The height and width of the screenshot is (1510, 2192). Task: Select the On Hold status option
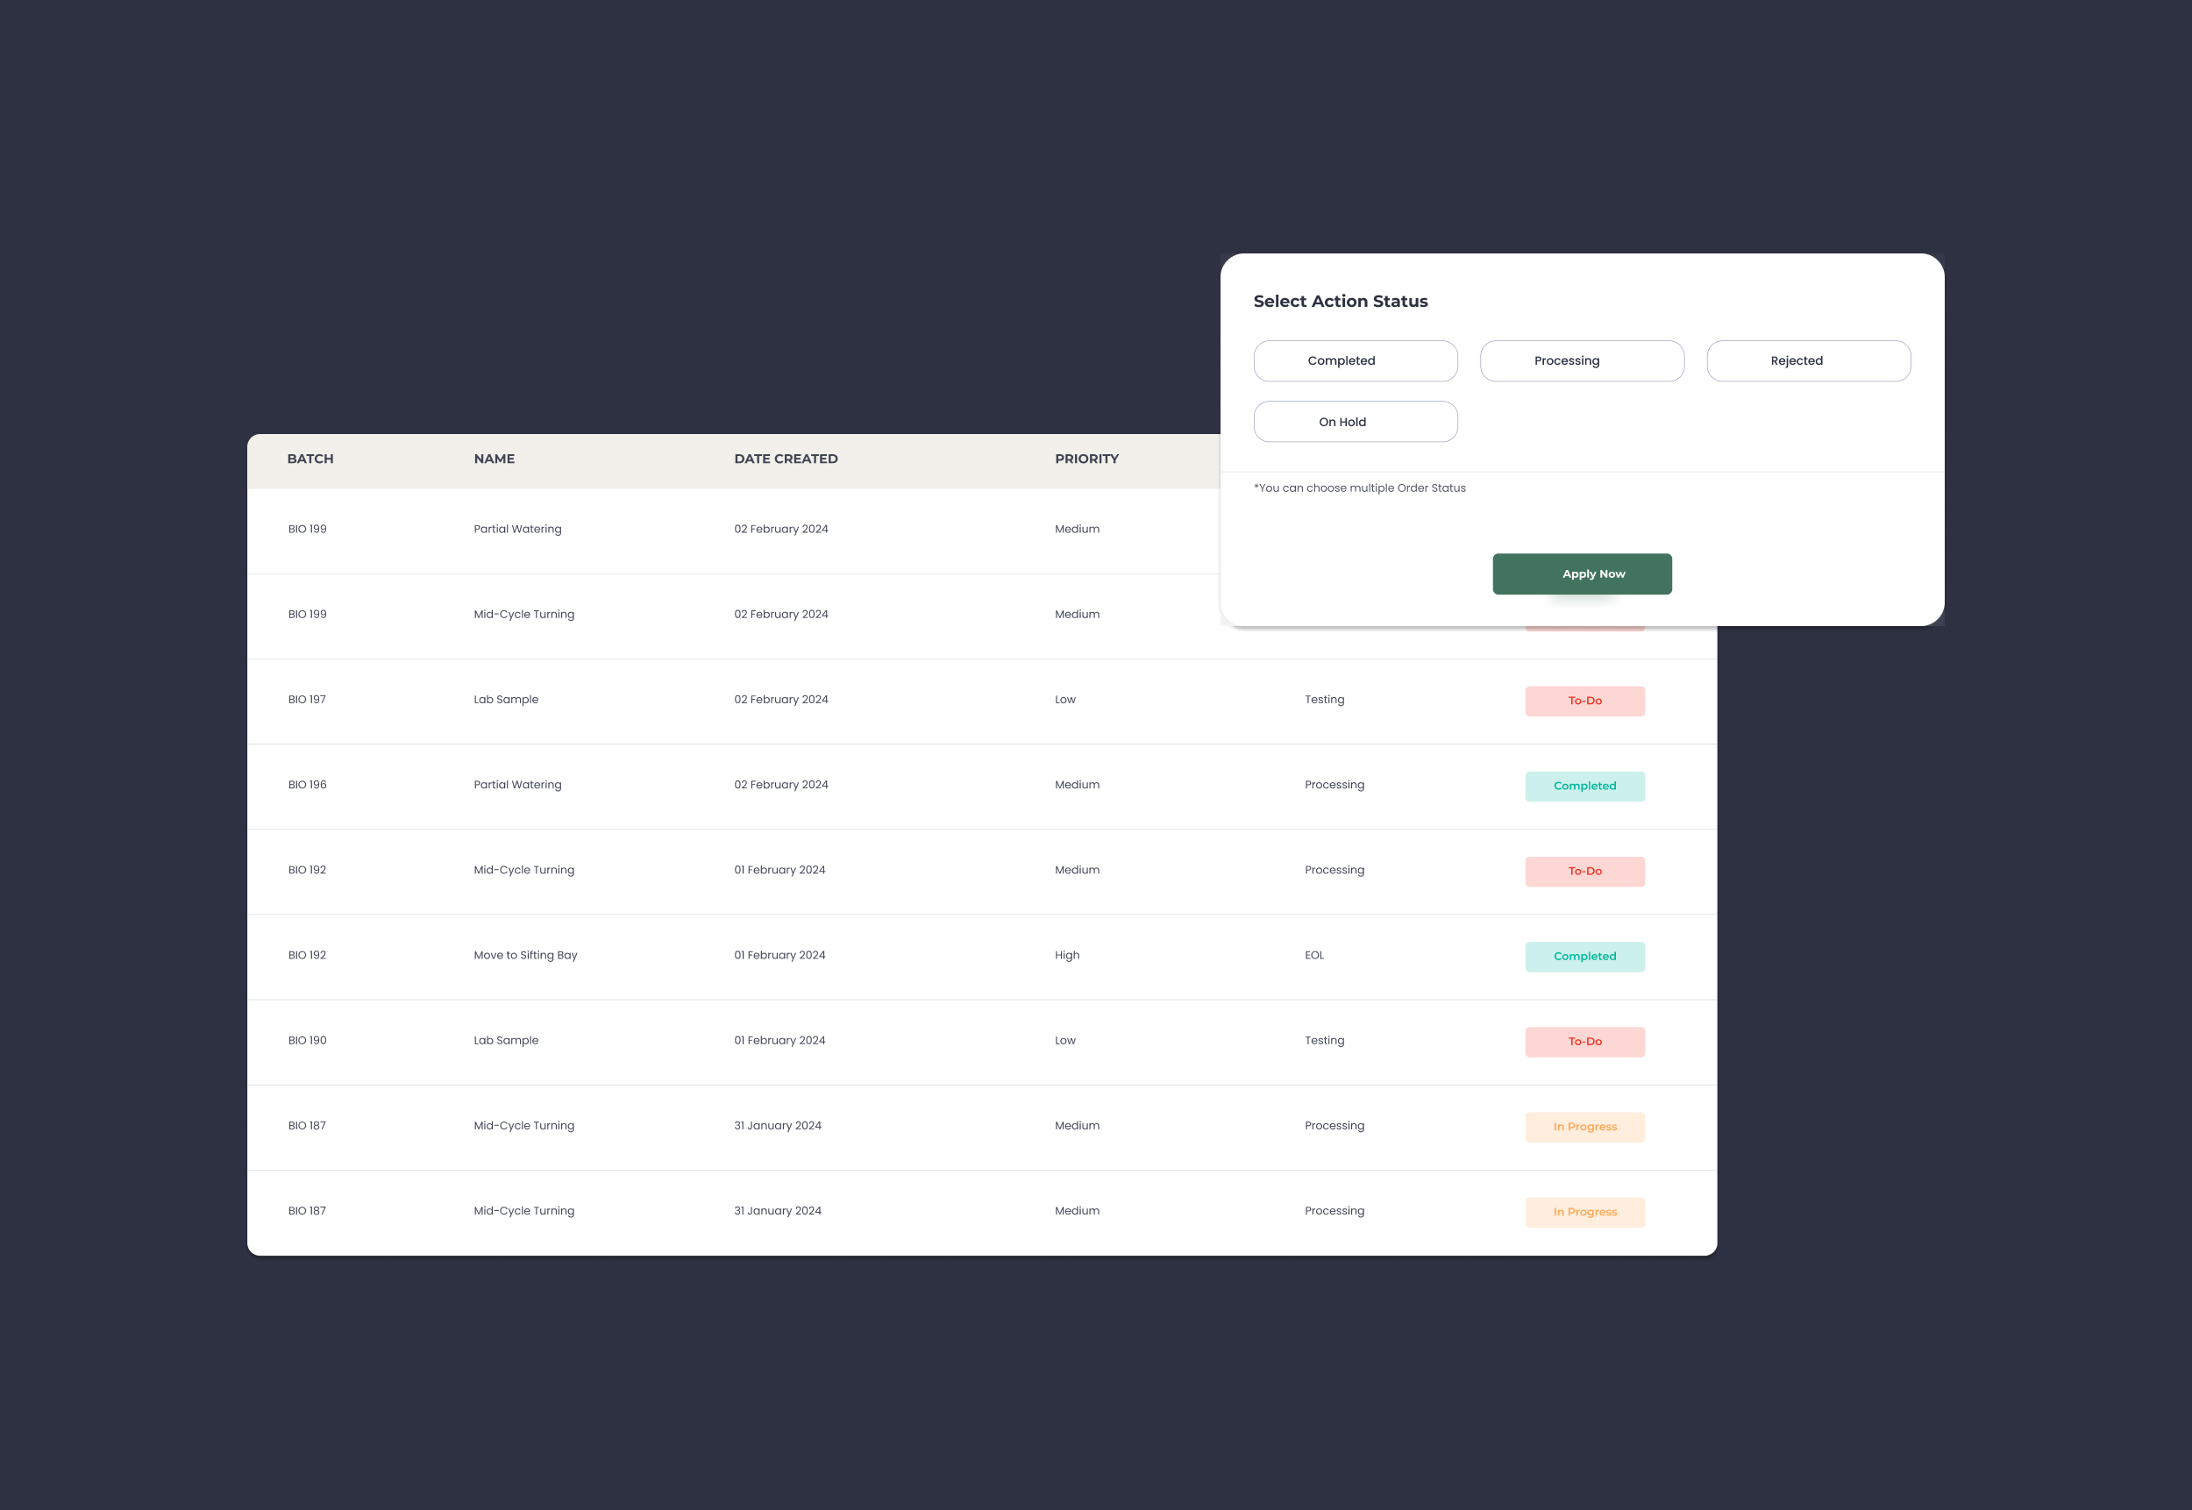coord(1355,422)
